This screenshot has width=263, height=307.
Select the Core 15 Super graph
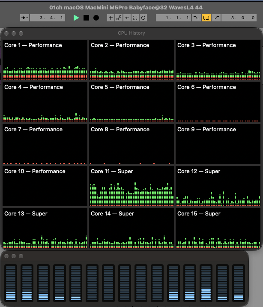click(x=218, y=228)
